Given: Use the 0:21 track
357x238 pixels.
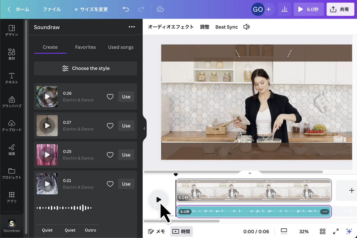Looking at the screenshot, I should pos(126,184).
